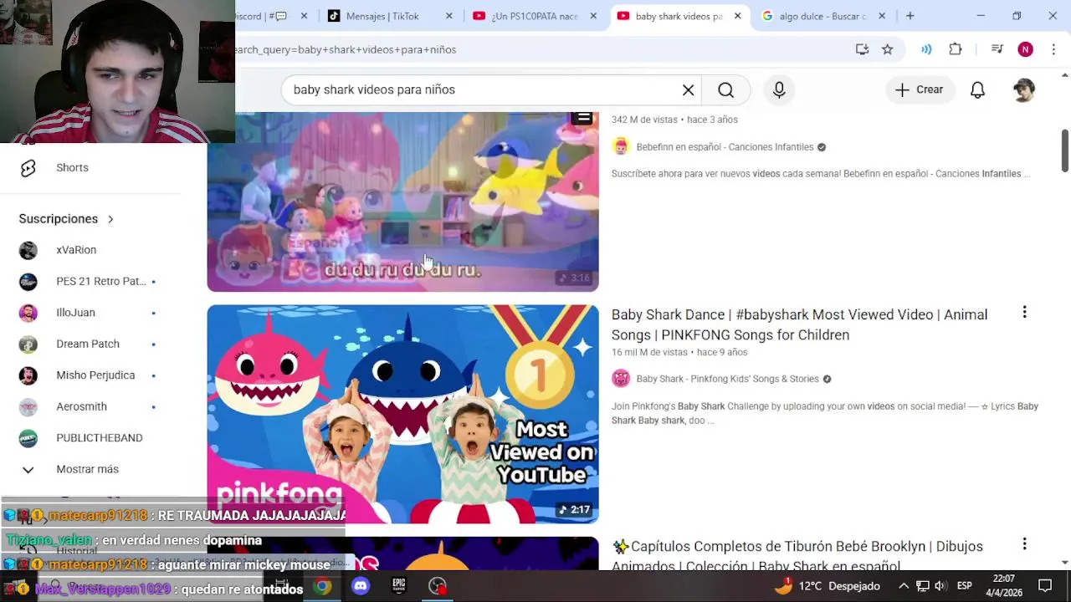Open the xVaRion subscription channel
Viewport: 1071px width, 602px height.
(x=76, y=250)
